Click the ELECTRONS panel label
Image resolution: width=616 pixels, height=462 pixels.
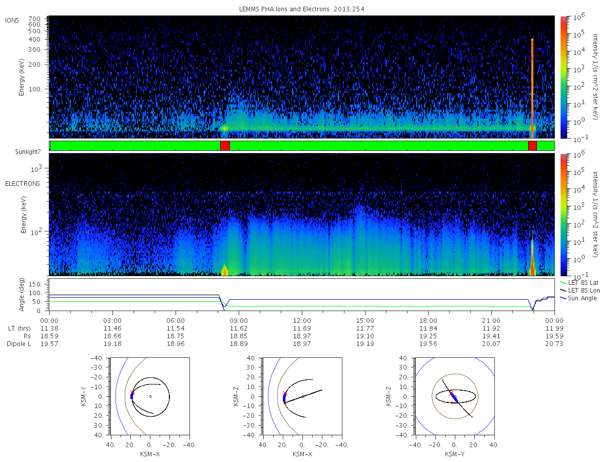tap(23, 184)
